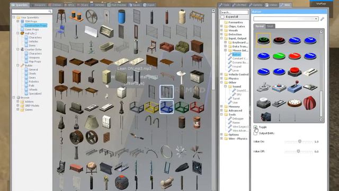This screenshot has width=339, height=191.
Task: Switch to the Weapons tab
Action: point(38,5)
